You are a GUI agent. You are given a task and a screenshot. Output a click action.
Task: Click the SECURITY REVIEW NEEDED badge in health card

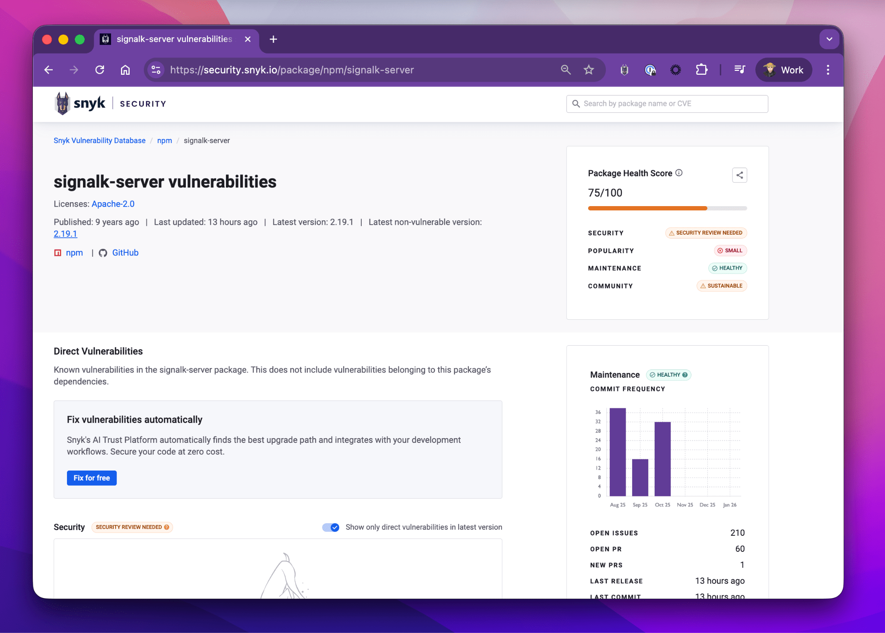click(706, 233)
